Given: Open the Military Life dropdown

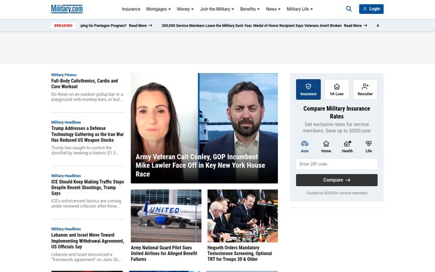Looking at the screenshot, I should 300,9.
